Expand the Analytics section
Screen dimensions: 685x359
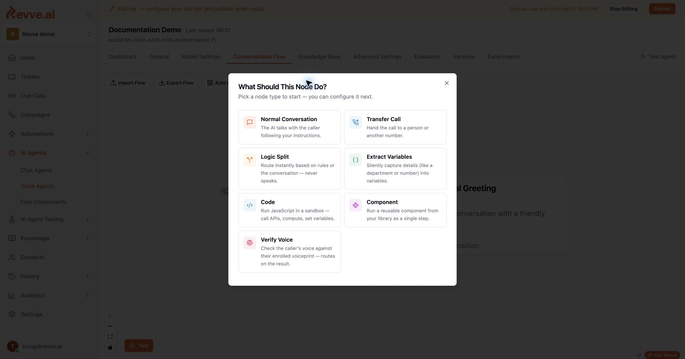coord(88,295)
